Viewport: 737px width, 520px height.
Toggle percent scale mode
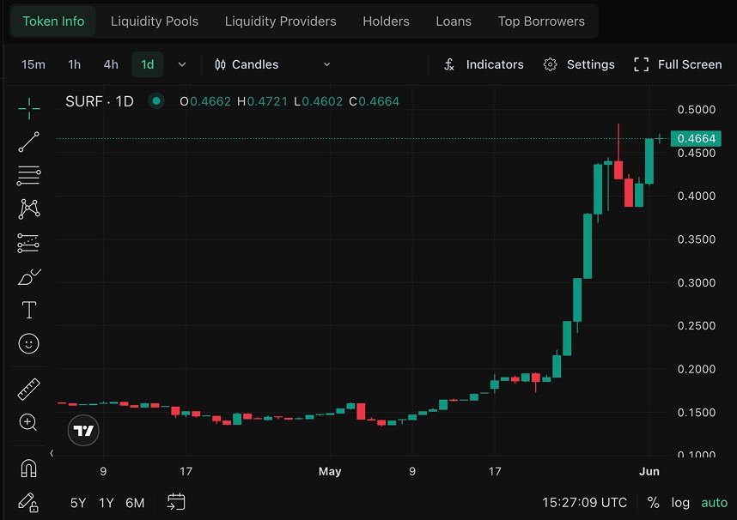tap(654, 503)
